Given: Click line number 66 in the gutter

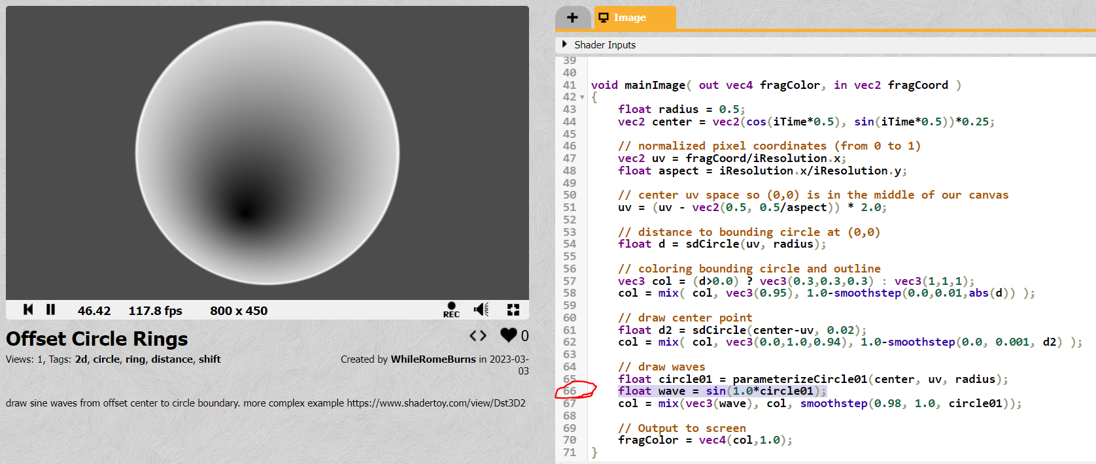Looking at the screenshot, I should [570, 391].
